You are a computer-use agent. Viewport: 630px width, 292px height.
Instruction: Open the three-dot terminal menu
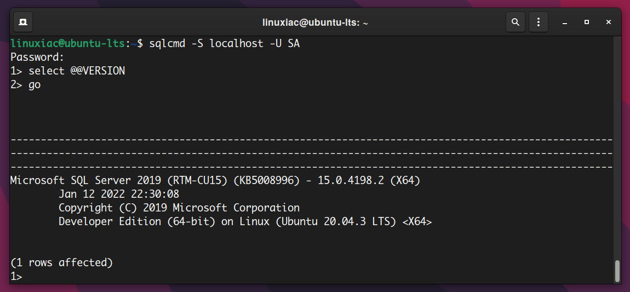coord(539,22)
